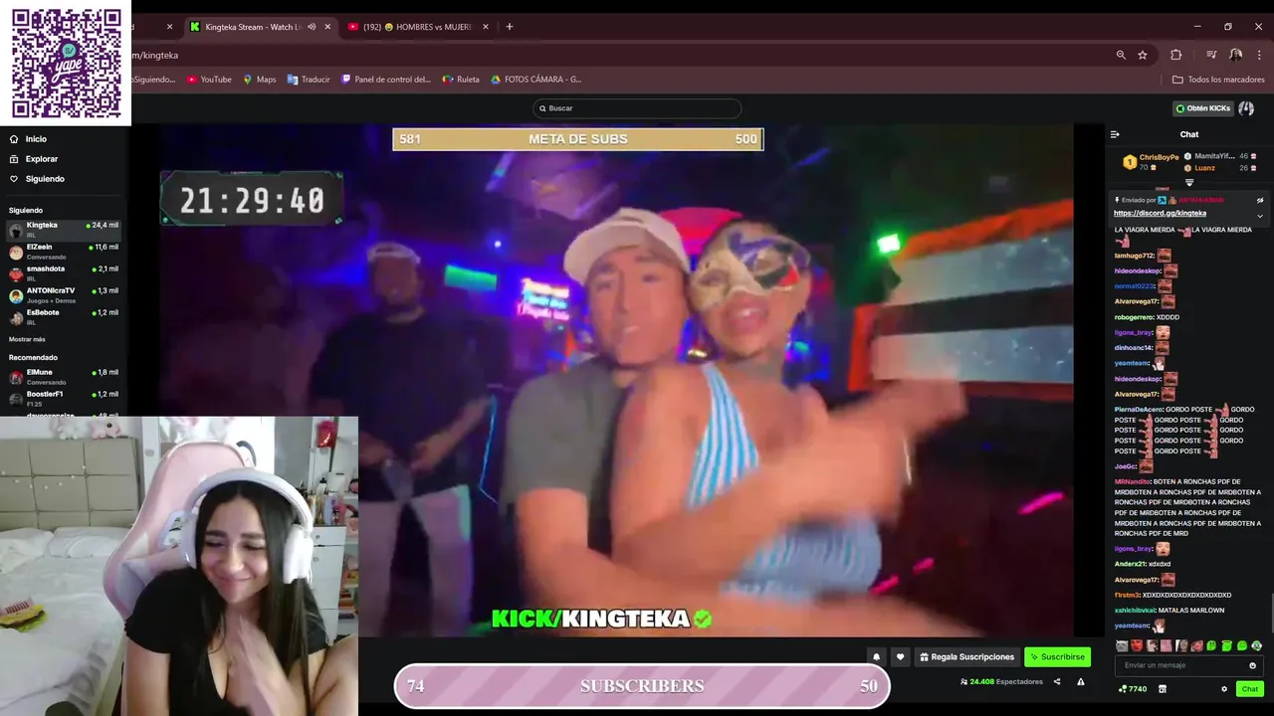The image size is (1274, 716).
Task: Click the zoom magnifier icon in address bar
Action: click(1121, 55)
